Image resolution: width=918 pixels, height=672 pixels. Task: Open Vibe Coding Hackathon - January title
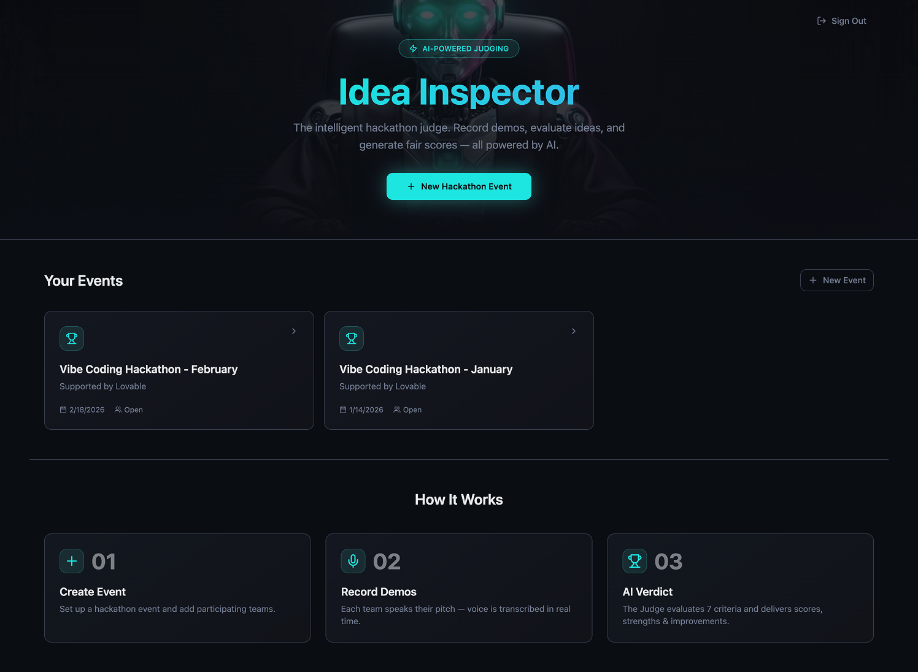(426, 369)
